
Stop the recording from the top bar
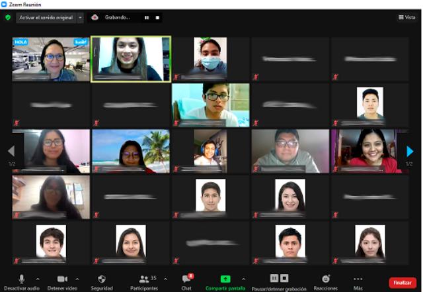tap(157, 17)
